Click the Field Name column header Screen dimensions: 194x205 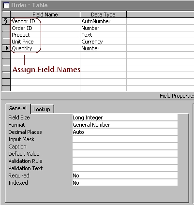(x=45, y=15)
